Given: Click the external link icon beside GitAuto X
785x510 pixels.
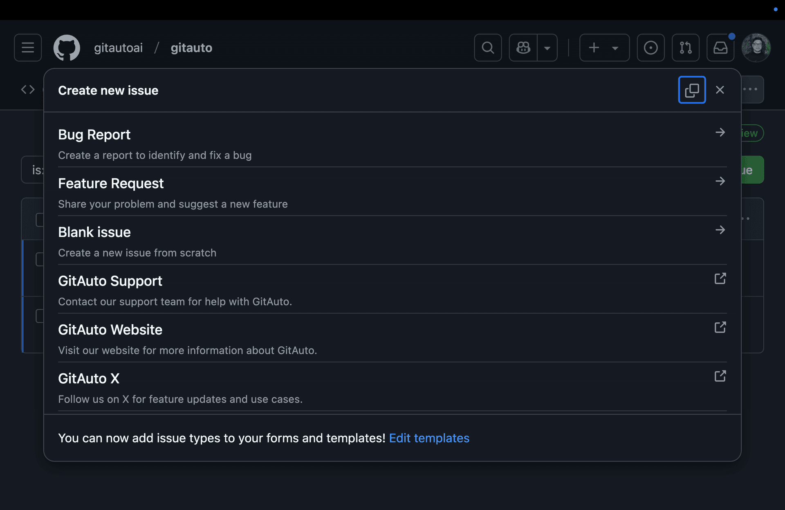Looking at the screenshot, I should click(x=720, y=376).
